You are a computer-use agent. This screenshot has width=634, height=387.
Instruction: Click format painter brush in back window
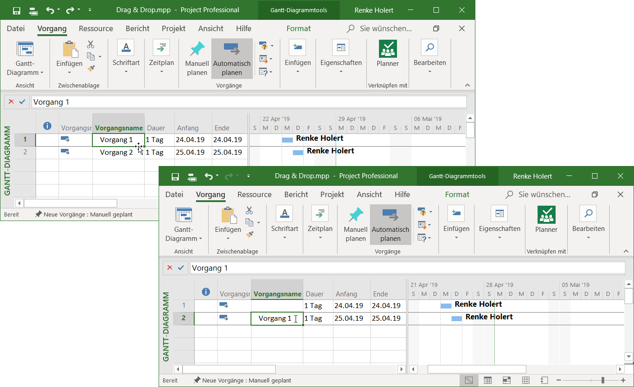(x=91, y=69)
